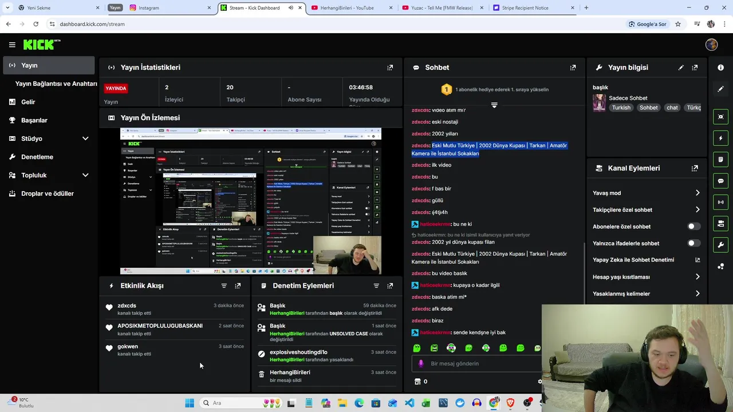Toggle activity feed lightning panel button
The height and width of the screenshot is (412, 733).
(720, 138)
